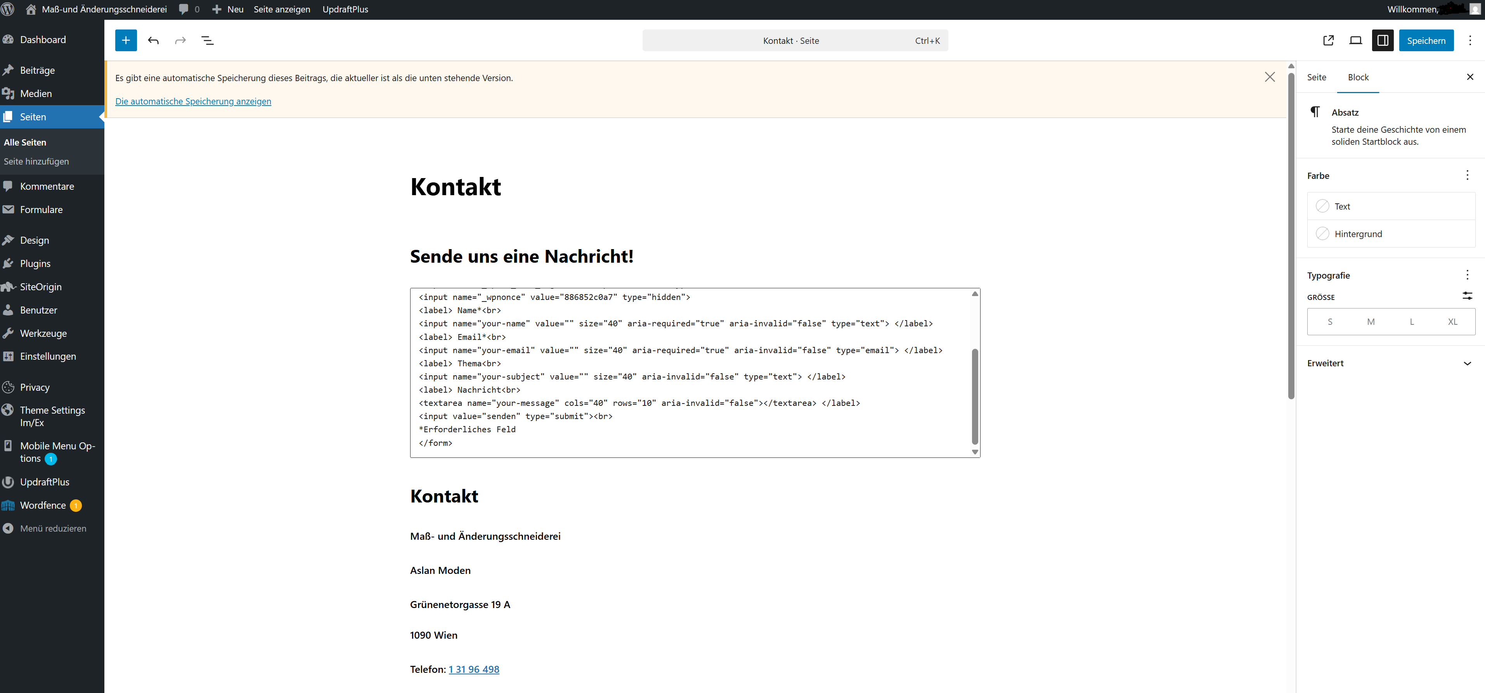Screen dimensions: 1485x693
Task: Click the WordPress logo in admin bar
Action: click(x=8, y=9)
